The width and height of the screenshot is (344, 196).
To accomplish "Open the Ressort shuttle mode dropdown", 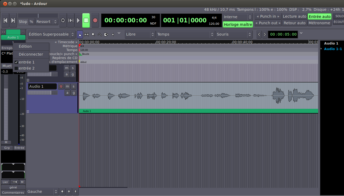I will point(47,22).
